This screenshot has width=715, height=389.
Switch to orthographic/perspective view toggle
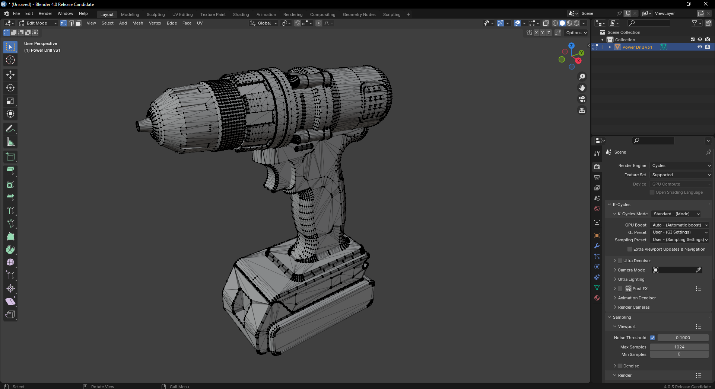coord(582,110)
